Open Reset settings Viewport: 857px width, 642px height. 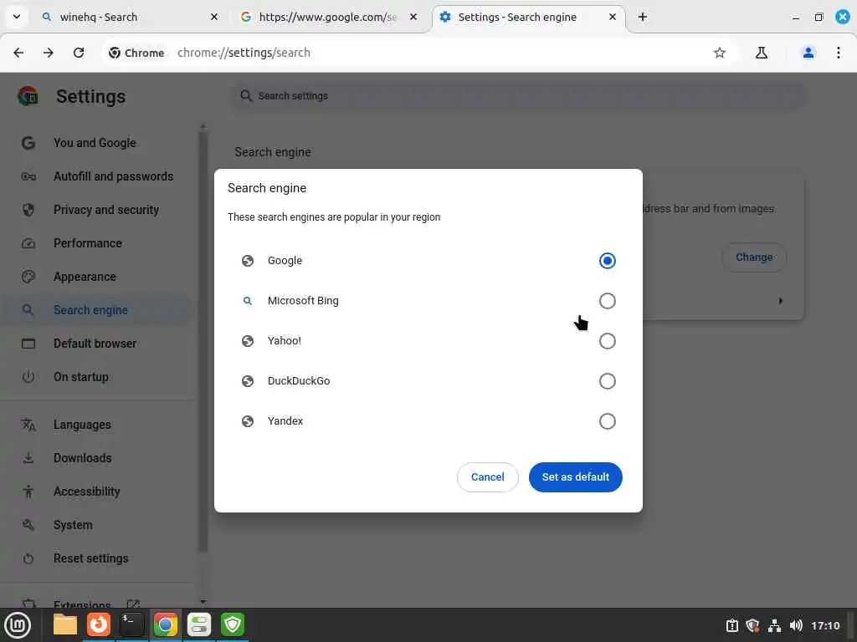pos(90,558)
